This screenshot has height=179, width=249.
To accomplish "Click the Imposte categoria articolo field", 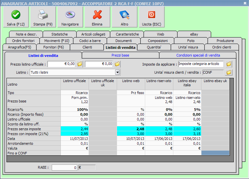I will click(200, 64).
